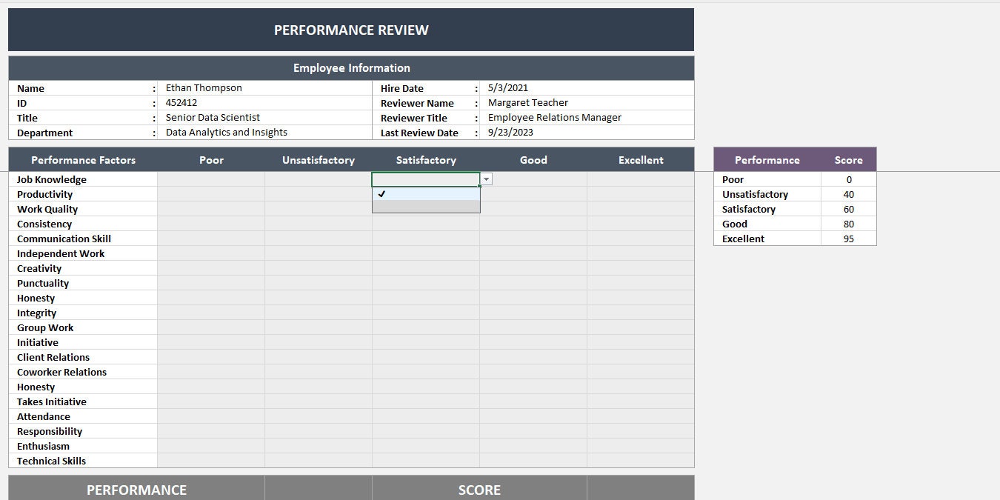Viewport: 1000px width, 500px height.
Task: Click the Unsatisfactory row in the score table
Action: (x=754, y=194)
